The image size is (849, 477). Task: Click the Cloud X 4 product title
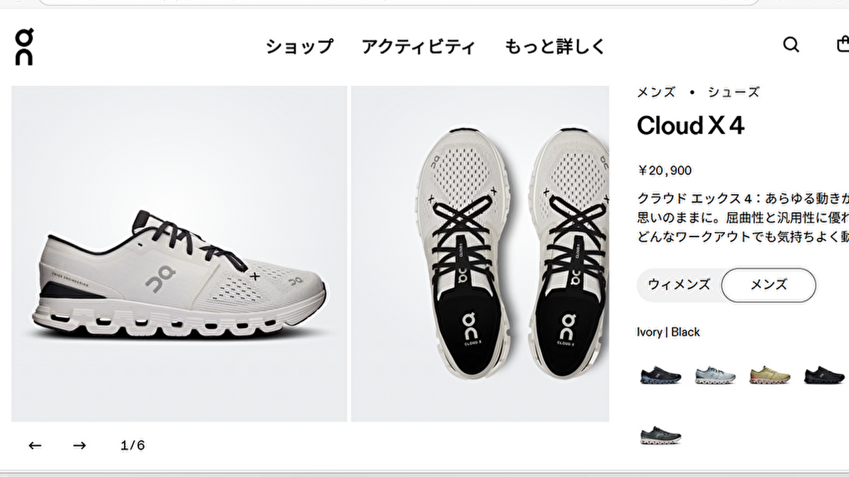tap(690, 125)
